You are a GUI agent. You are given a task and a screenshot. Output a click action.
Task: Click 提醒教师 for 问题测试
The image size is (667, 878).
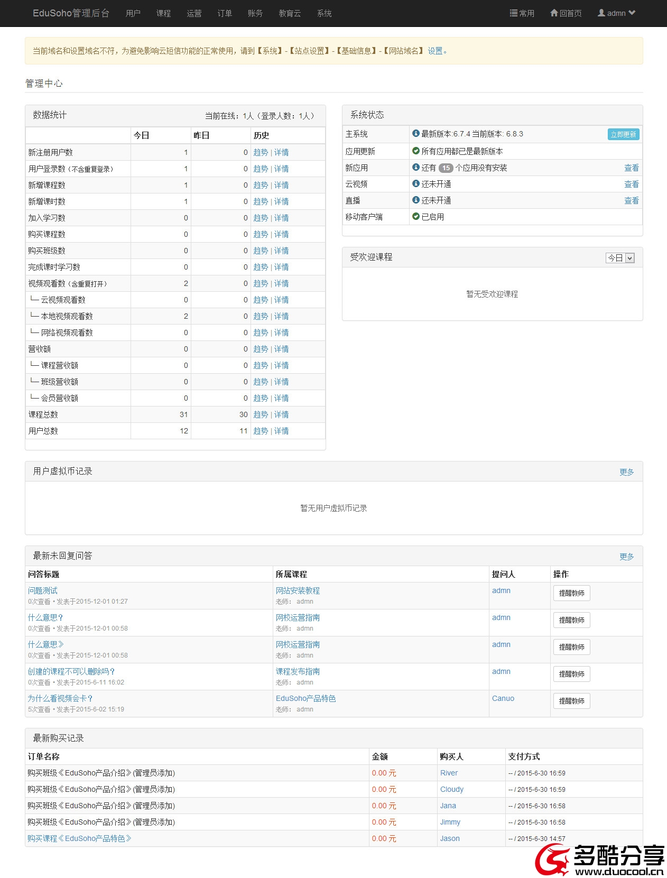(x=572, y=593)
